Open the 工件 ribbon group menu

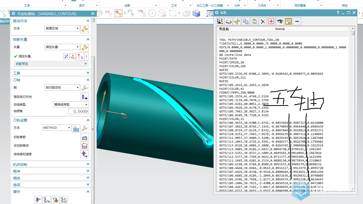pos(190,5)
